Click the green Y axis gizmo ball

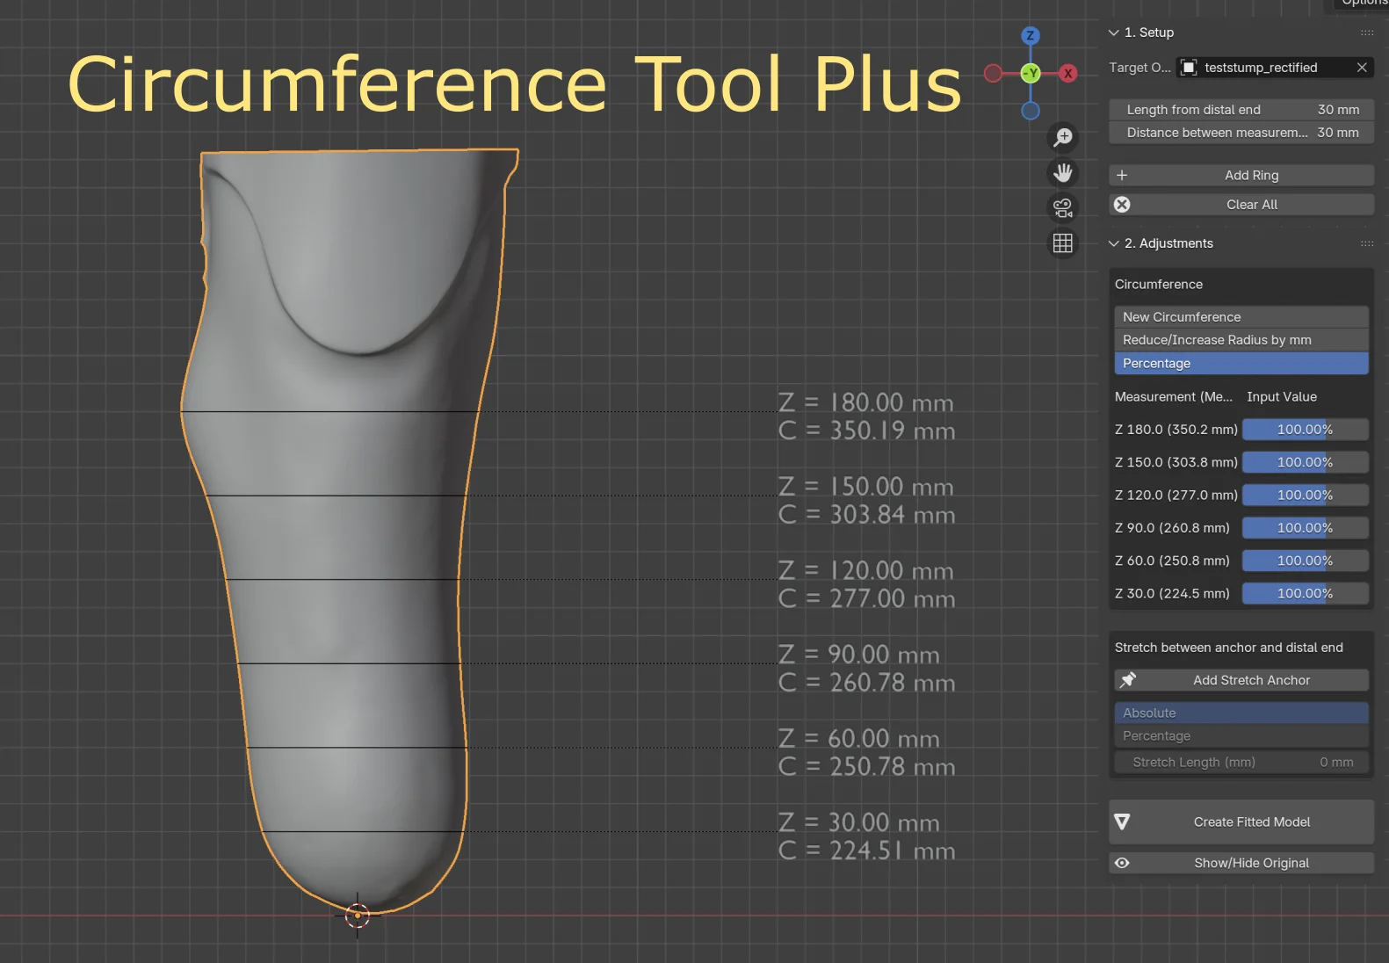1031,73
